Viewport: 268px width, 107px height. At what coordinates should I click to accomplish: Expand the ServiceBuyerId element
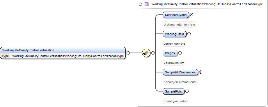[x=191, y=15]
